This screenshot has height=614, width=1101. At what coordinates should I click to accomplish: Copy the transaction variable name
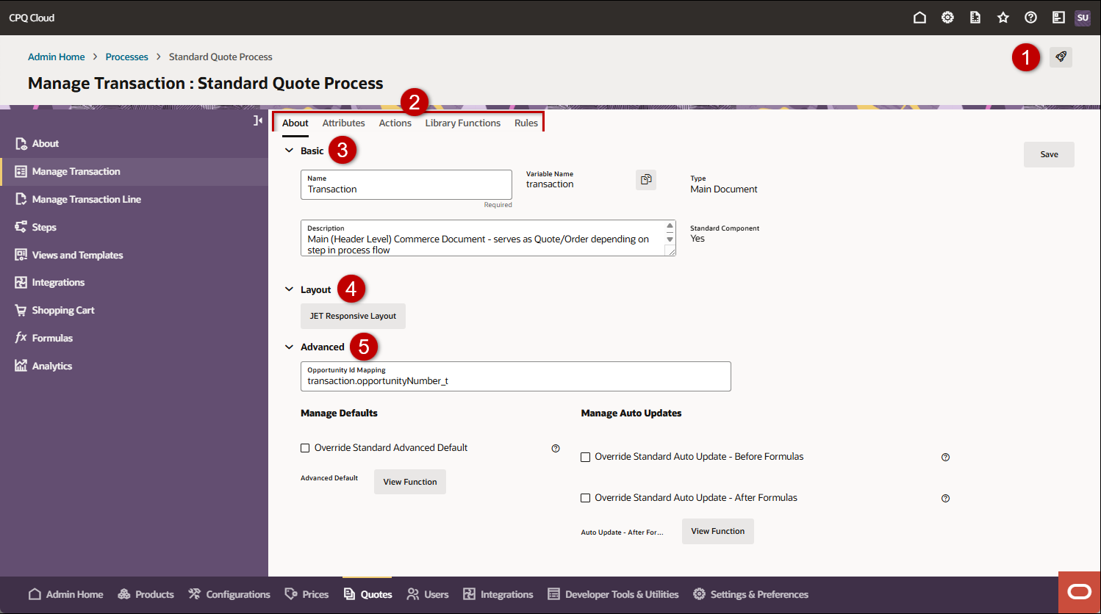(x=645, y=179)
